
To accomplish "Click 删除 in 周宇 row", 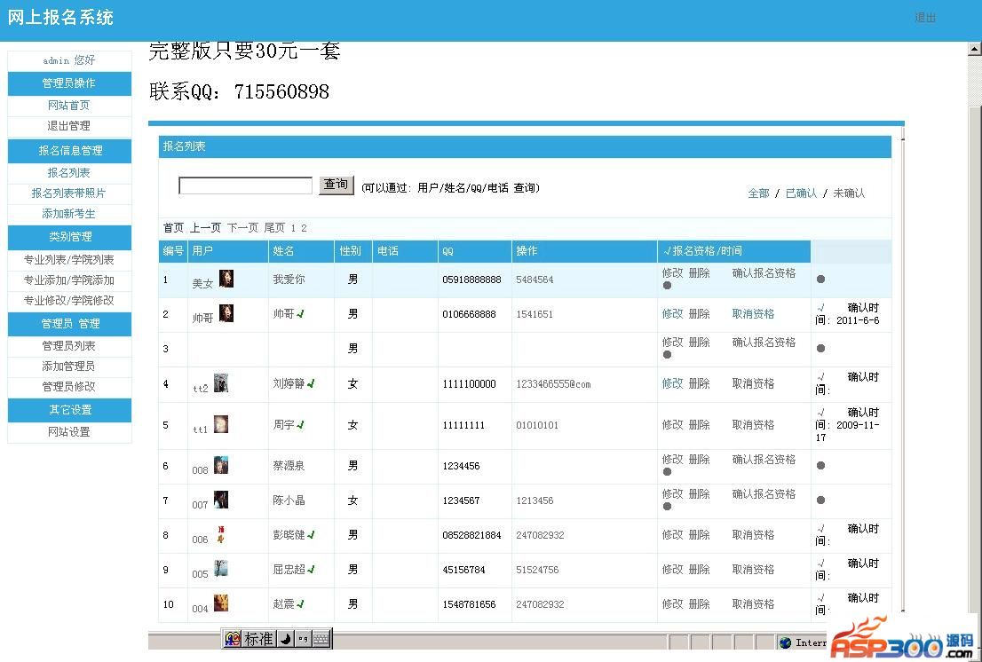I will [699, 425].
